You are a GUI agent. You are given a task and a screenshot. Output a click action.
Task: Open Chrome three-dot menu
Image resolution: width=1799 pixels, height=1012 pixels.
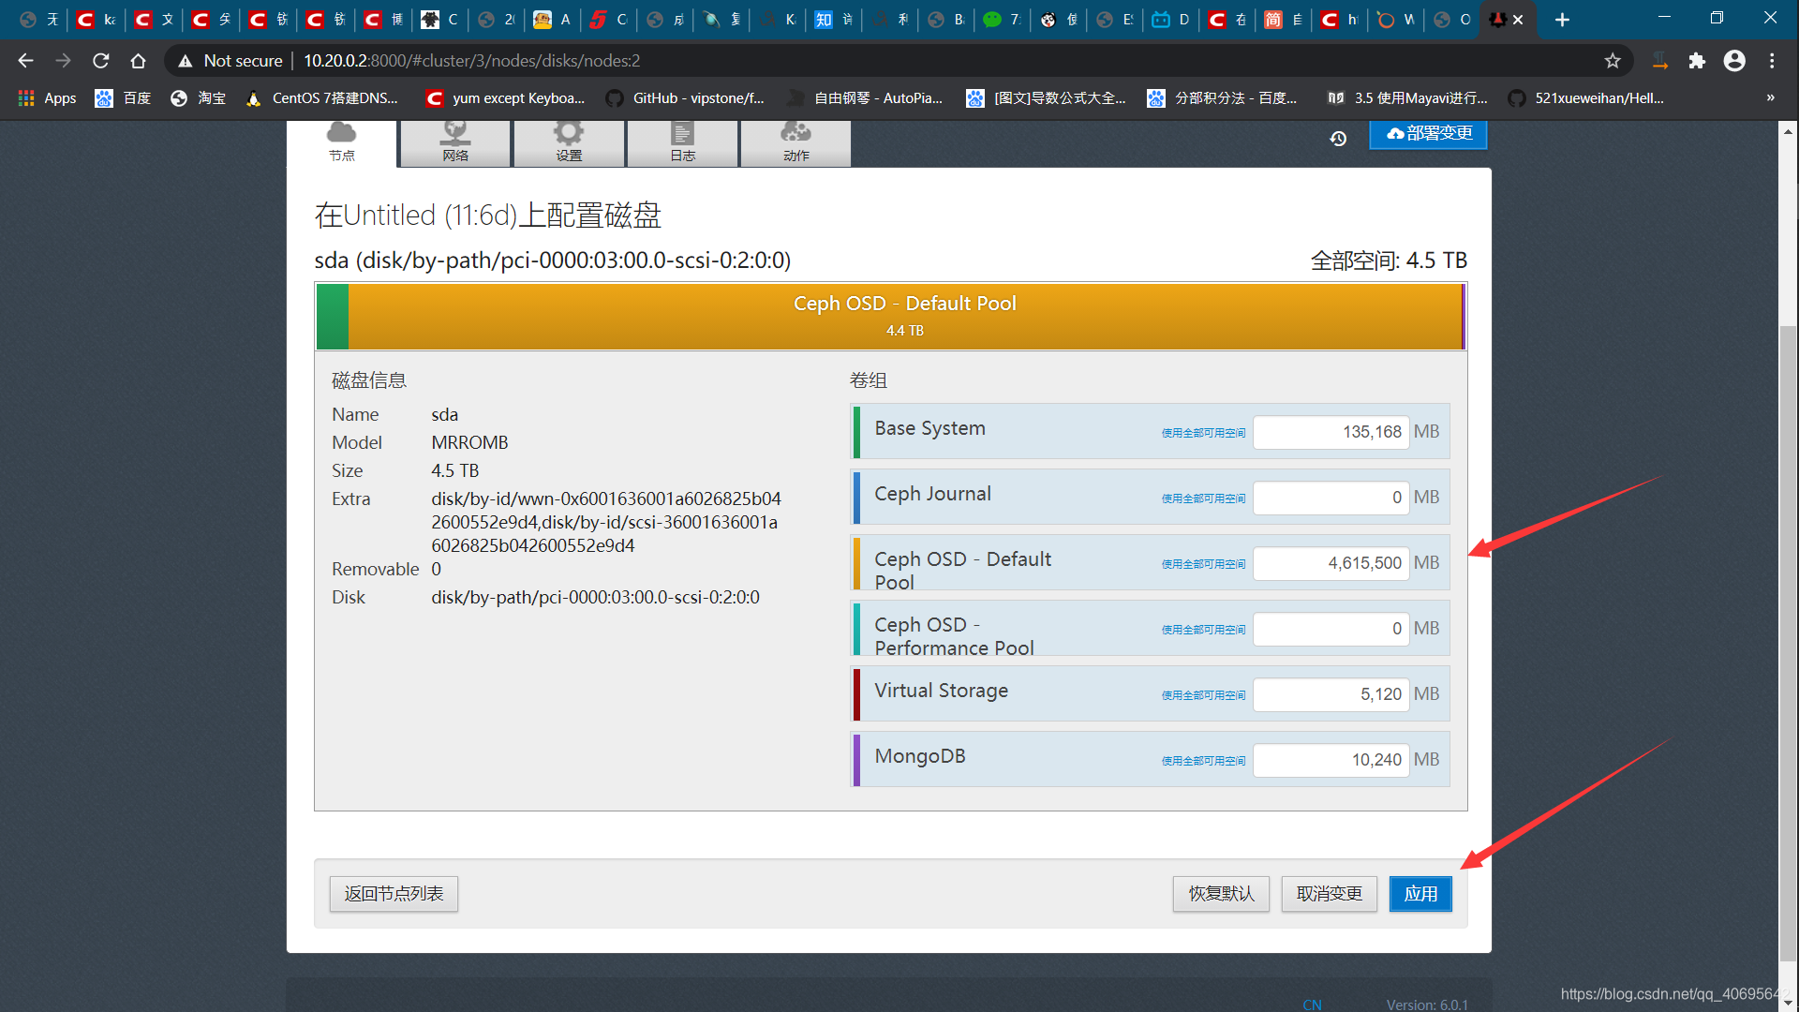coord(1772,61)
